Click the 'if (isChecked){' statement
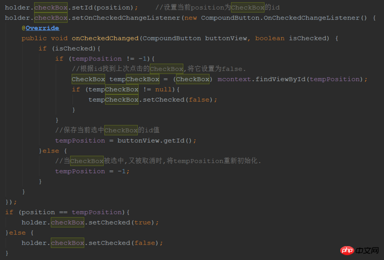This screenshot has height=260, width=384. [x=69, y=49]
